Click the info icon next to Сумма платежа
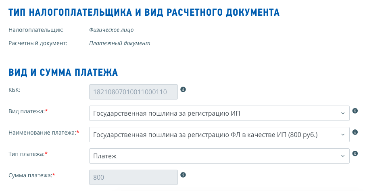The image size is (365, 191). click(183, 175)
